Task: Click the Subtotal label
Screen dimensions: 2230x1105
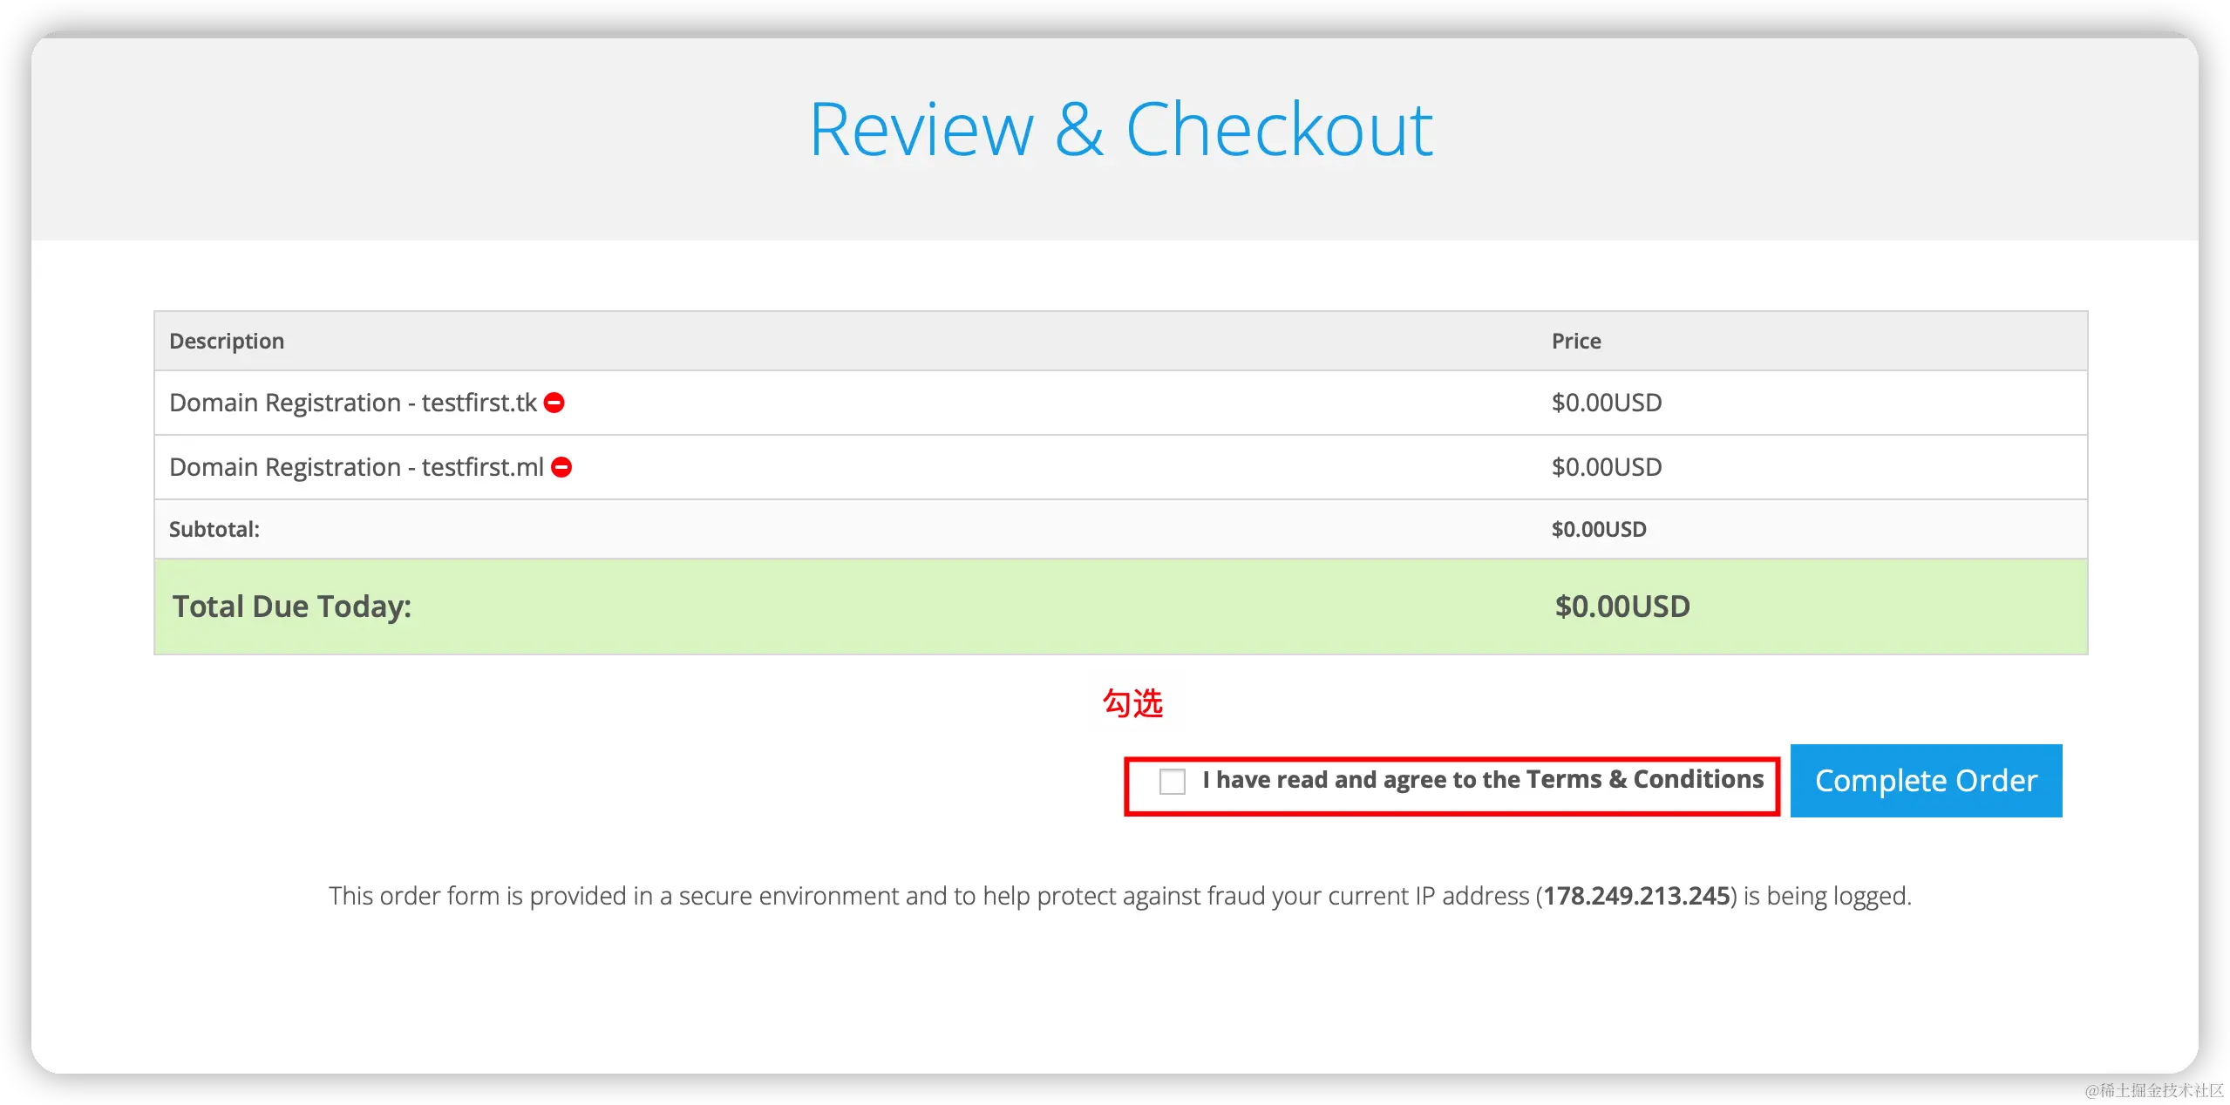Action: [214, 529]
